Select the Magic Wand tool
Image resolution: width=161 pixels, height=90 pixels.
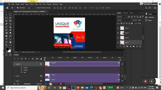(x=10, y=18)
